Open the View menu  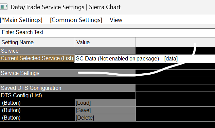click(x=116, y=20)
